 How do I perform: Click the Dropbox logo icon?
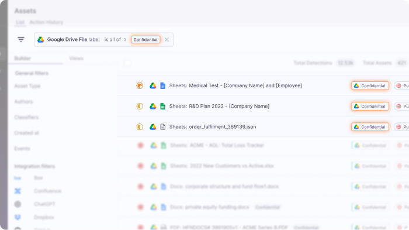(18, 217)
